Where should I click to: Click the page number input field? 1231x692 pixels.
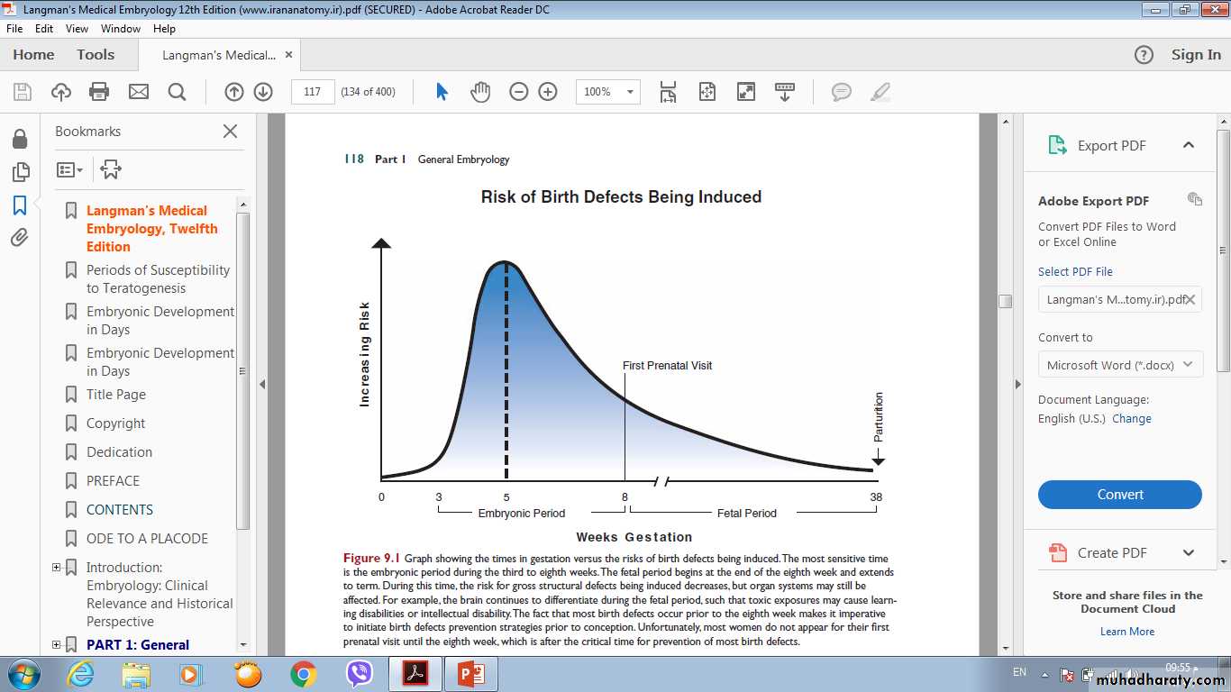[313, 92]
